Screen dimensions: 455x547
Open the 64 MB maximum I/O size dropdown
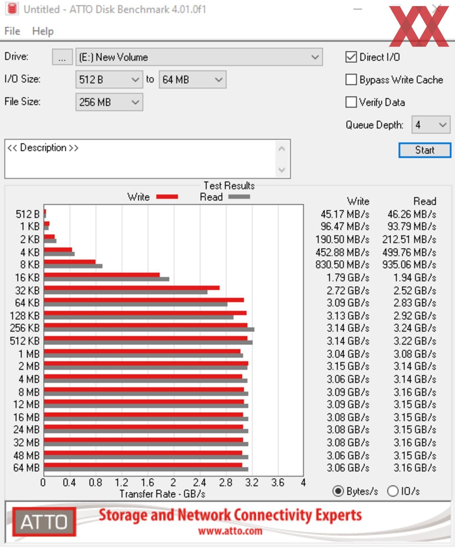coord(192,80)
